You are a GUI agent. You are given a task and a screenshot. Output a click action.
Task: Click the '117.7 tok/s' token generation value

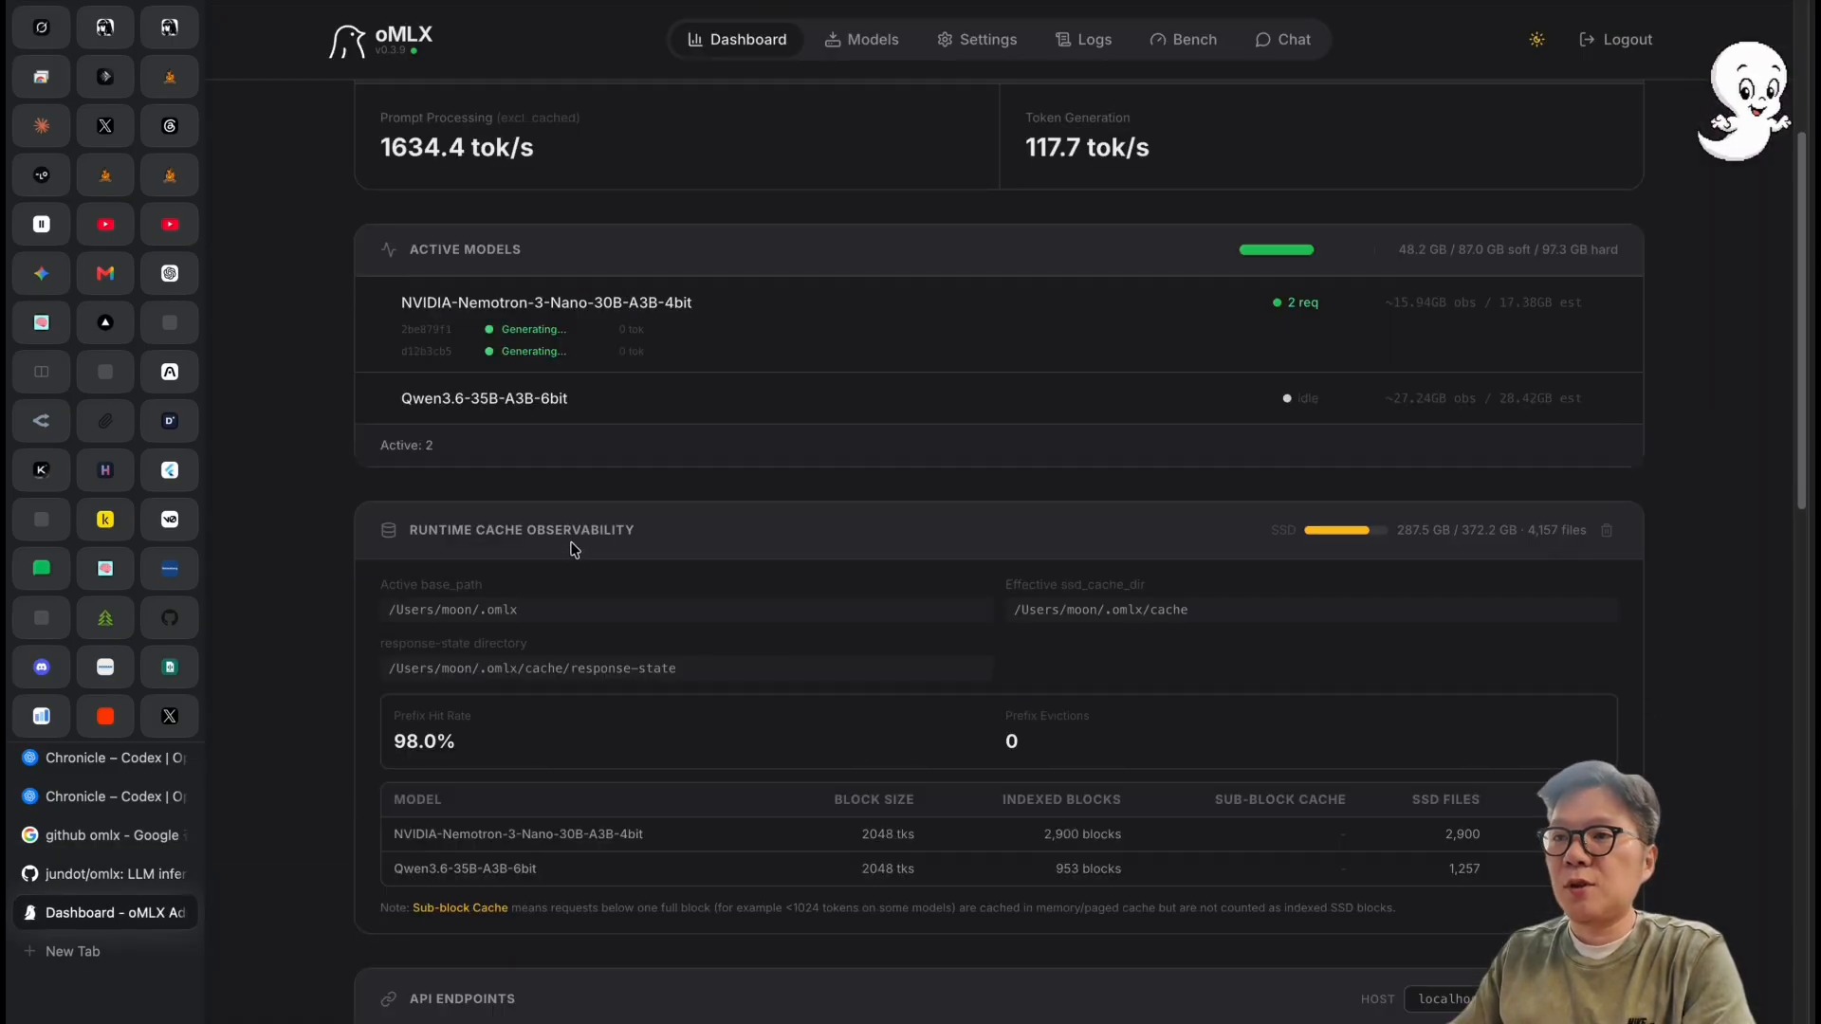1087,148
